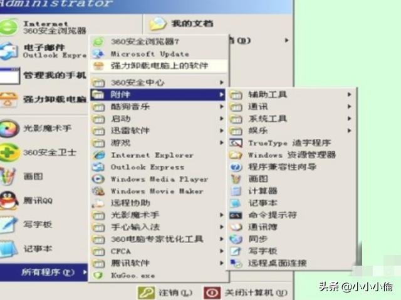Expand the 娱乐 submenu arrow
Image resolution: width=401 pixels, height=300 pixels.
[x=349, y=131]
